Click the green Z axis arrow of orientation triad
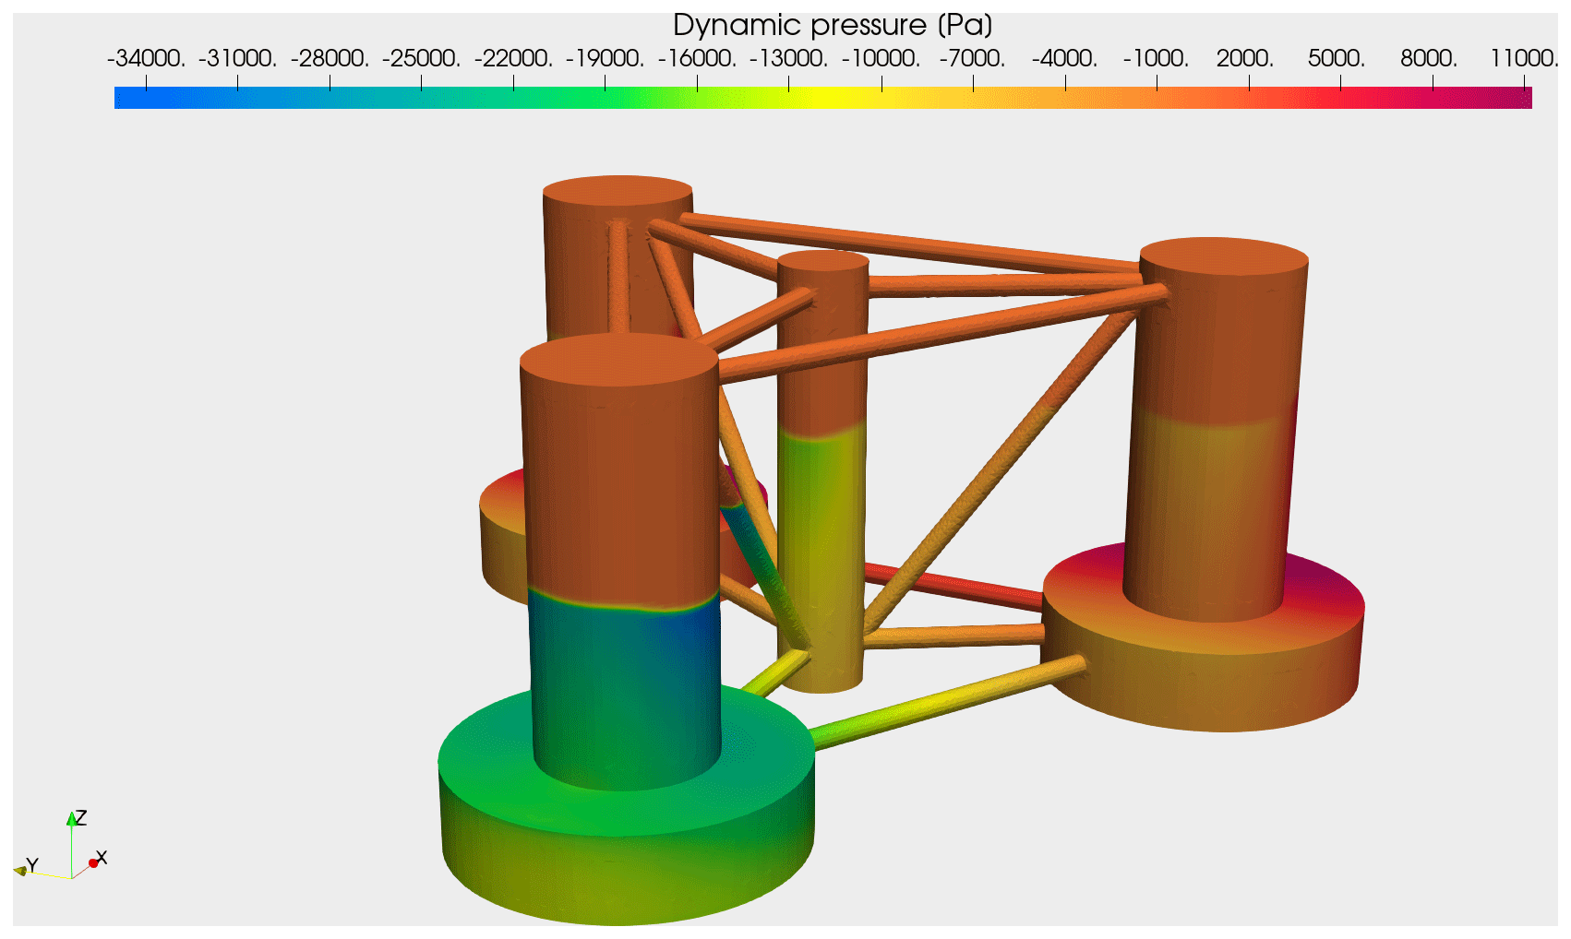 coord(71,819)
